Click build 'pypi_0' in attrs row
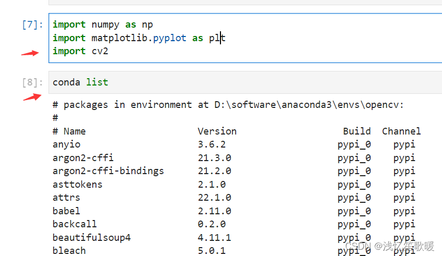The height and width of the screenshot is (256, 442). [x=354, y=198]
